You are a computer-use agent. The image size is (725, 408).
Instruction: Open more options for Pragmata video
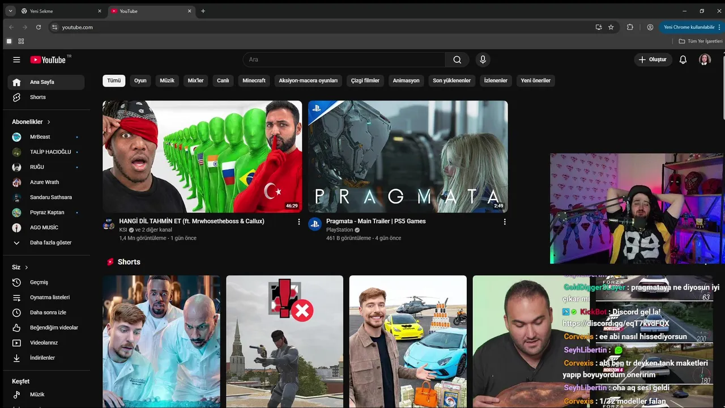click(x=505, y=222)
